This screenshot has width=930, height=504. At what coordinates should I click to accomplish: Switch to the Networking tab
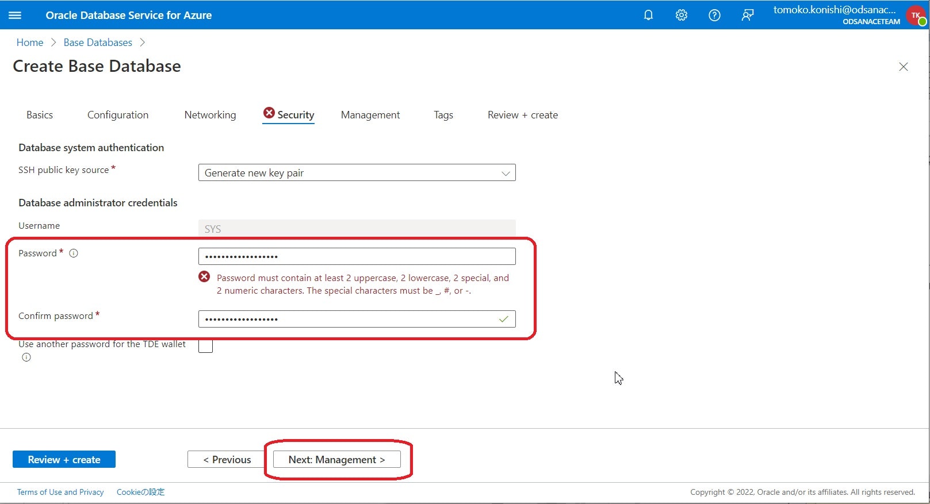(x=210, y=115)
